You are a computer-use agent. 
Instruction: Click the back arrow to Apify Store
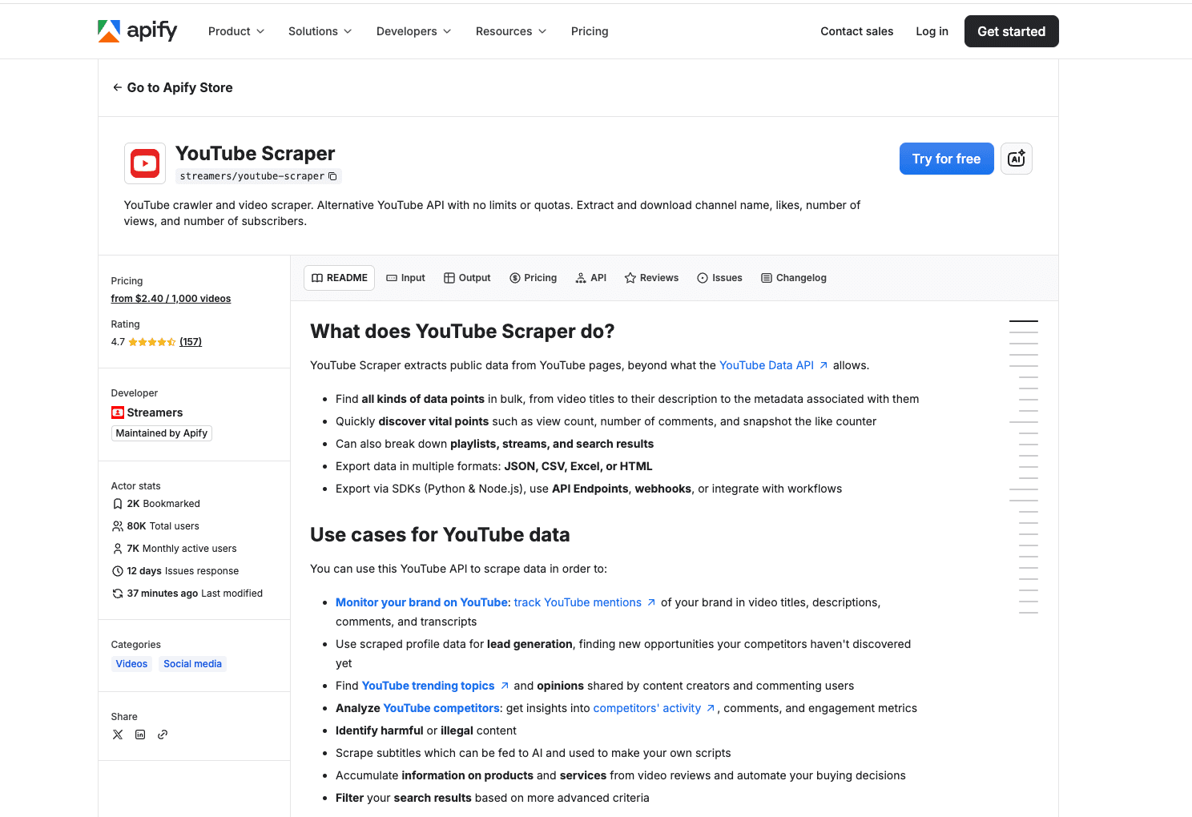pos(117,87)
